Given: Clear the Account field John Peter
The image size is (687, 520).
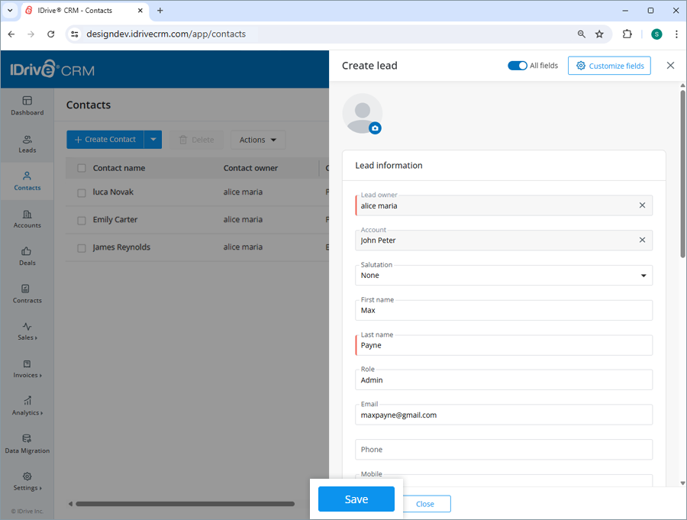Looking at the screenshot, I should 642,239.
